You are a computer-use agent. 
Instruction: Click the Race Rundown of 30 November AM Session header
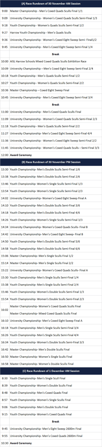(x=51, y=4)
